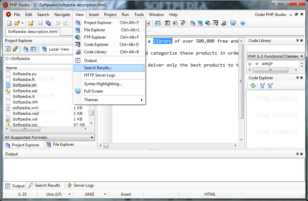
Task: Click the Code Explorer expand all icon
Action: point(262,86)
